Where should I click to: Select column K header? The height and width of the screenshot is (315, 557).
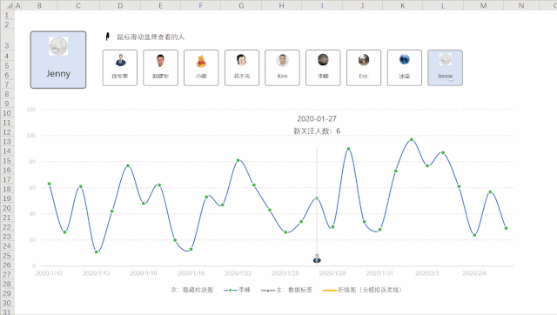coord(402,5)
